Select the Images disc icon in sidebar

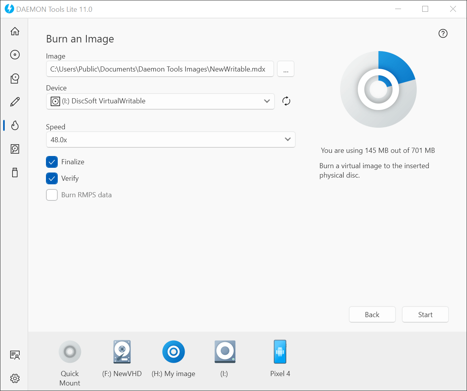click(x=15, y=55)
